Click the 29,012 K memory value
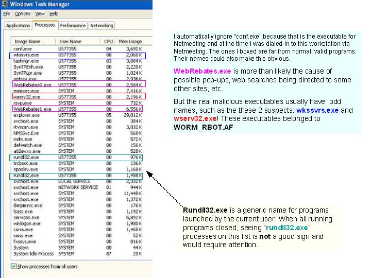 click(133, 115)
